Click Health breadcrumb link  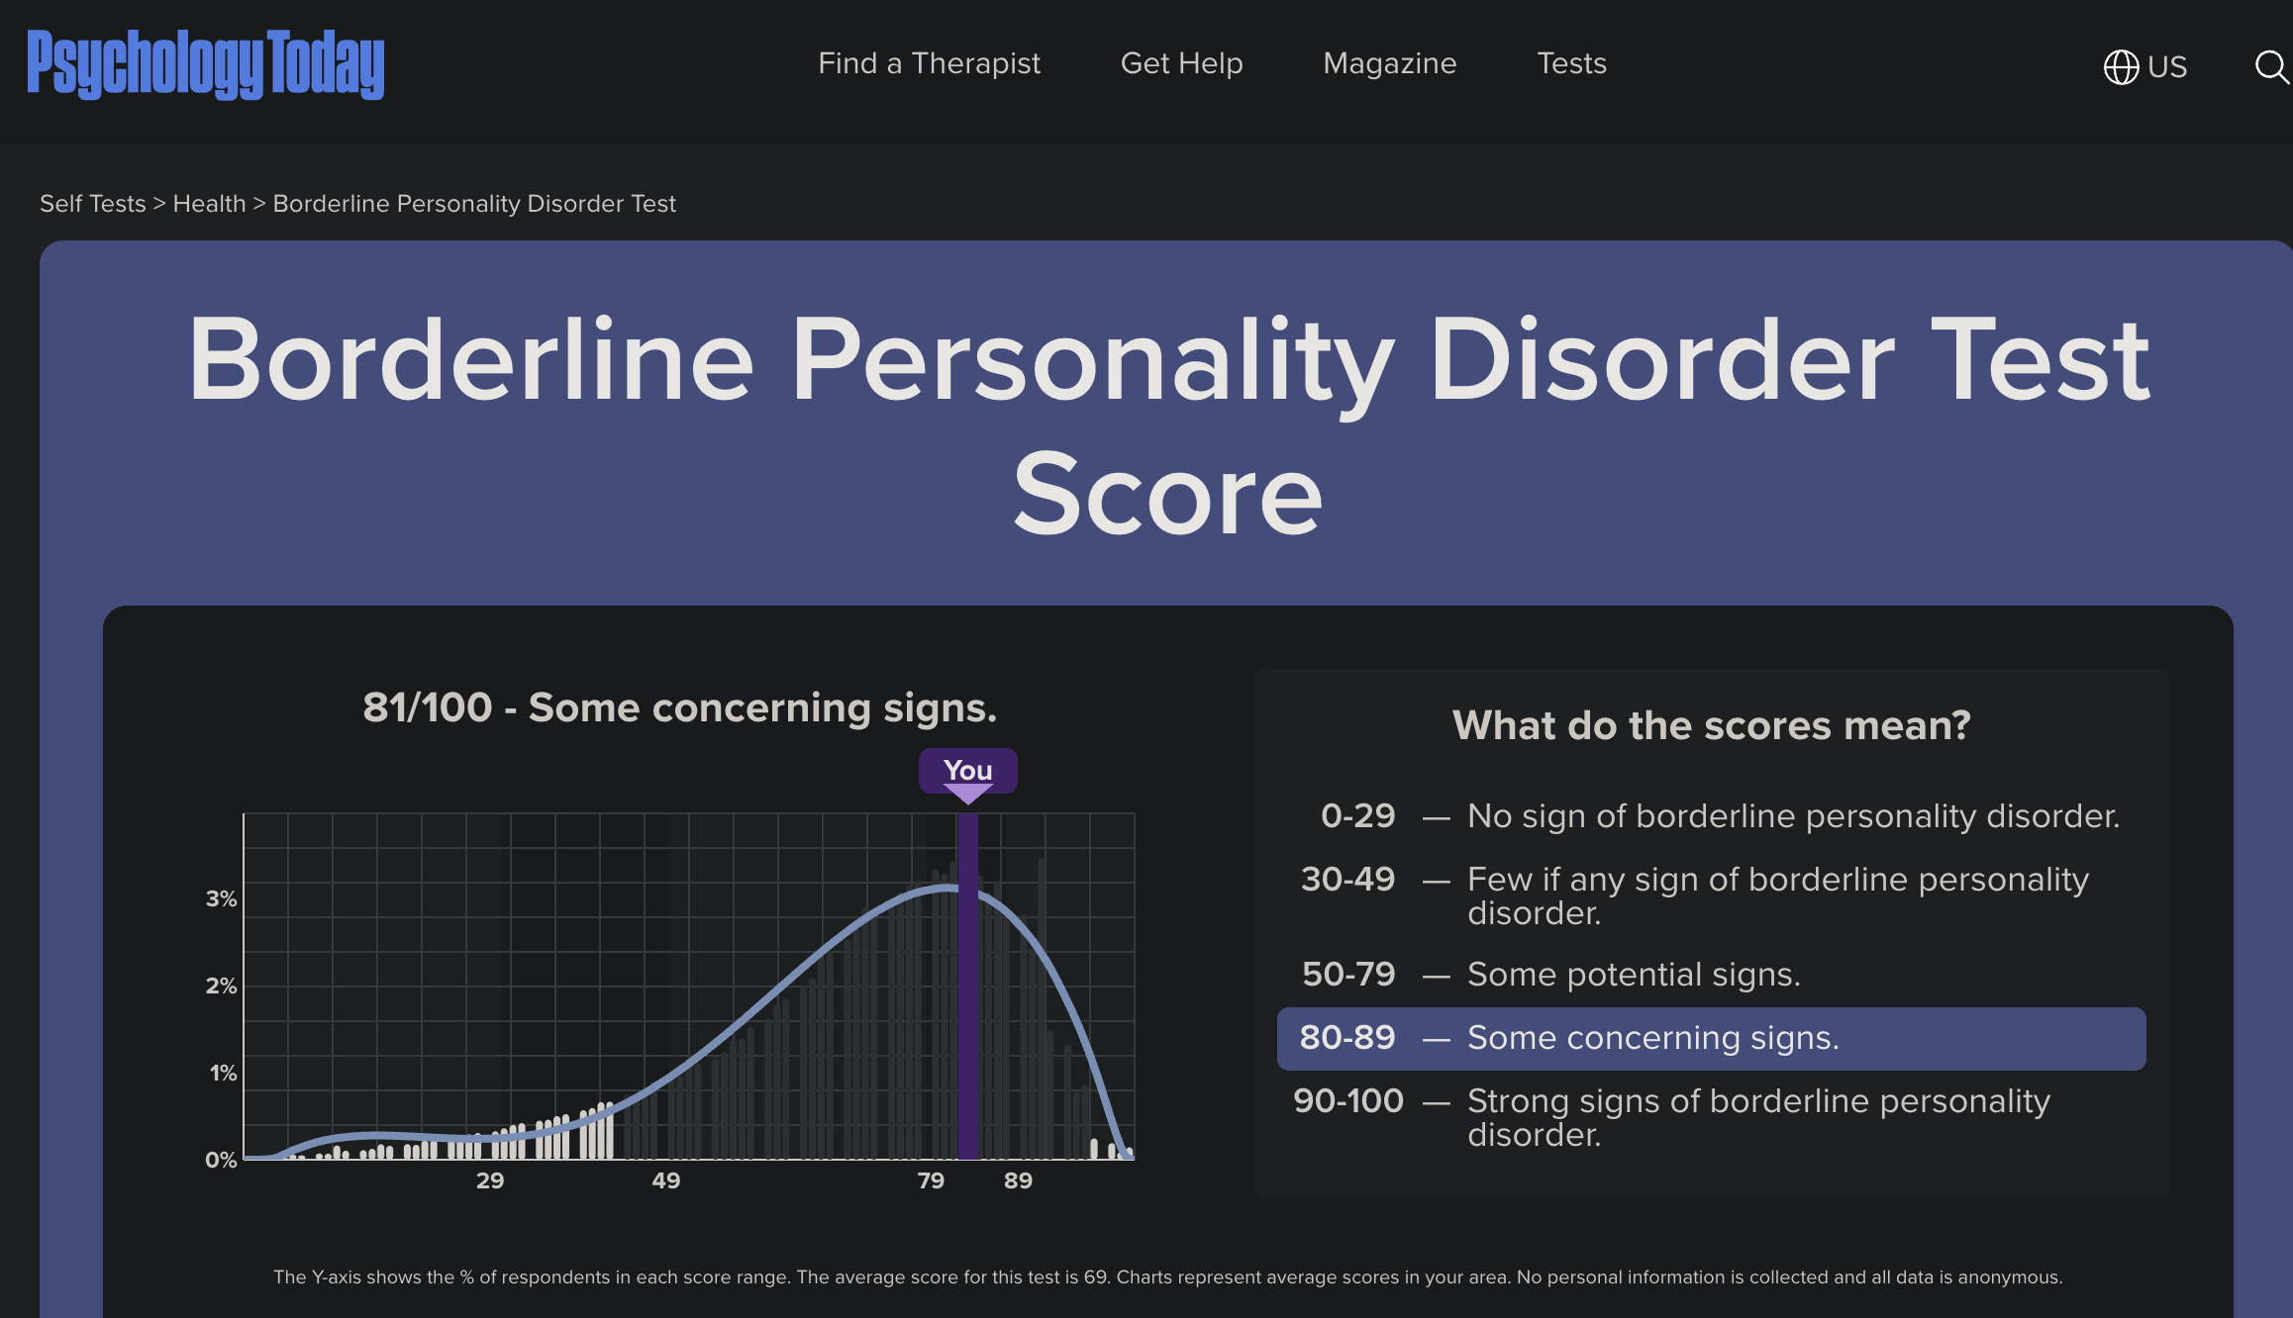pos(209,204)
